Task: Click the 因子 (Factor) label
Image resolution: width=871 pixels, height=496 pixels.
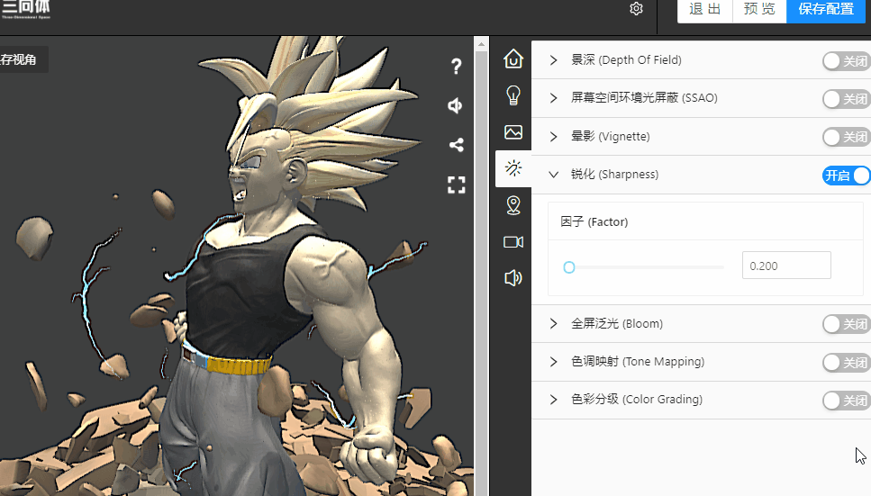Action: click(x=594, y=222)
